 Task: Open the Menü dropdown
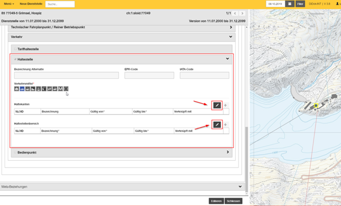point(9,4)
